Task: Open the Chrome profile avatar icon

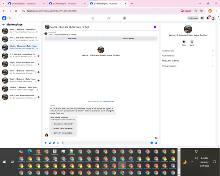Action: [x=210, y=11]
